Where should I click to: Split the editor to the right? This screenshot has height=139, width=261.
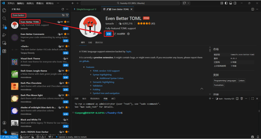click(x=253, y=9)
